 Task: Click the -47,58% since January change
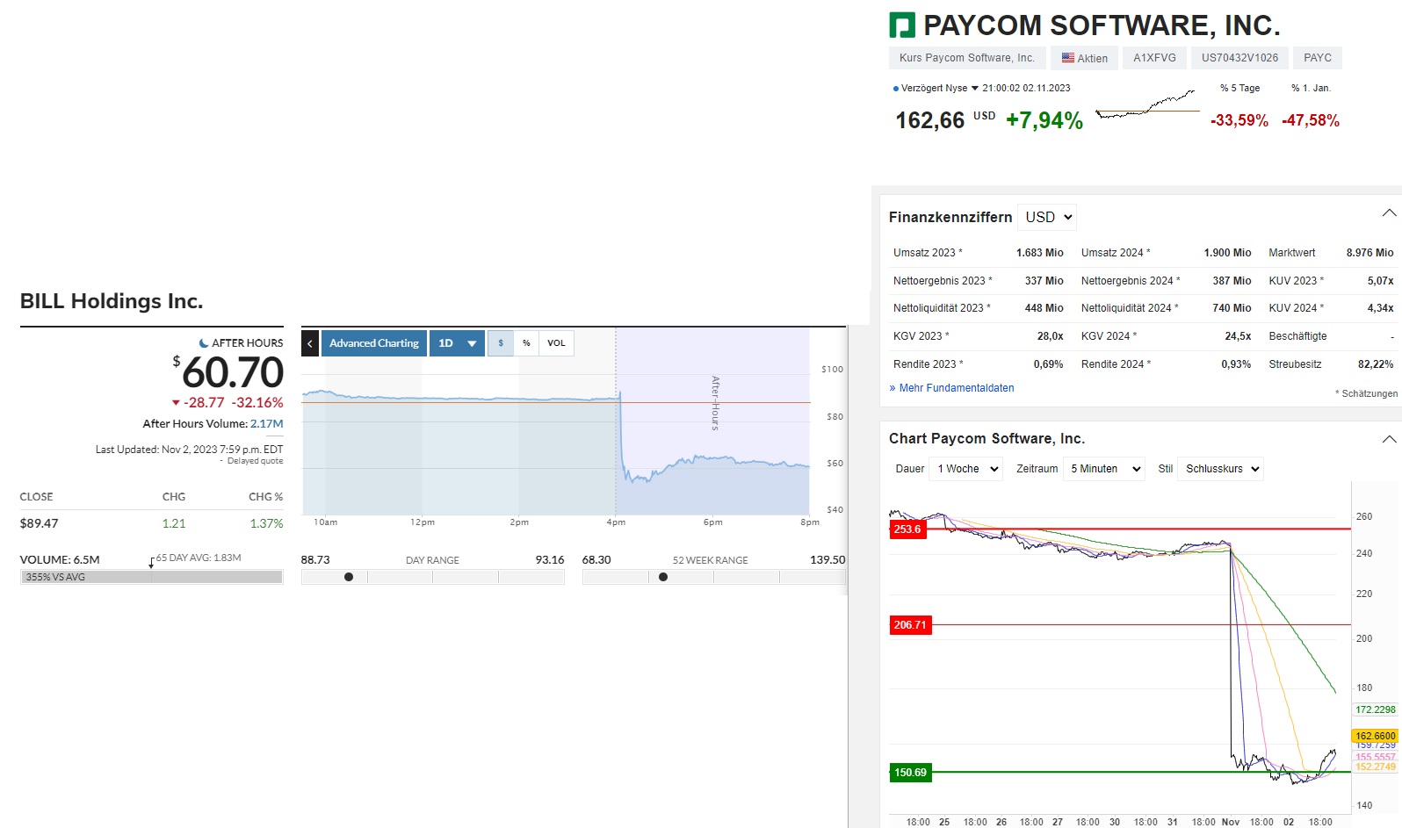click(1310, 120)
